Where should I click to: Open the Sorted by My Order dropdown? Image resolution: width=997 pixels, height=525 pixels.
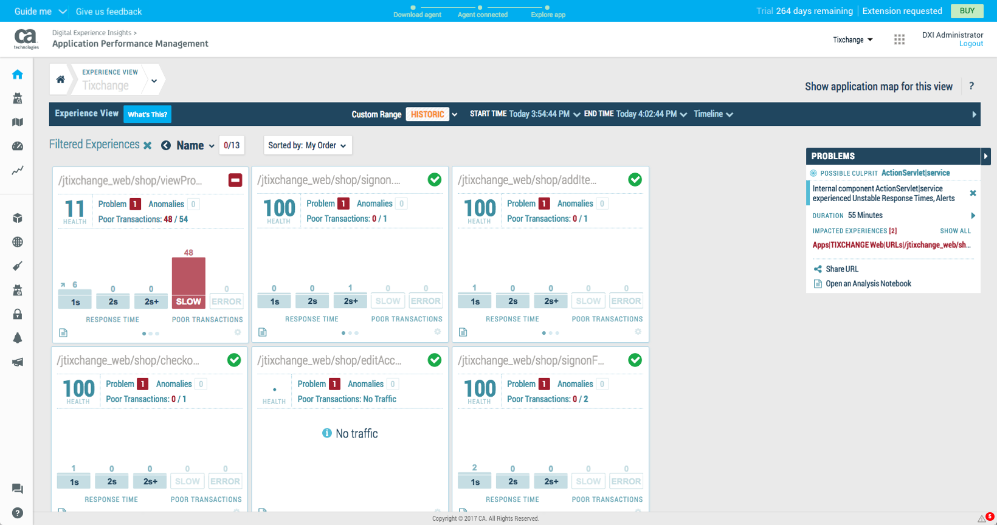click(x=307, y=145)
